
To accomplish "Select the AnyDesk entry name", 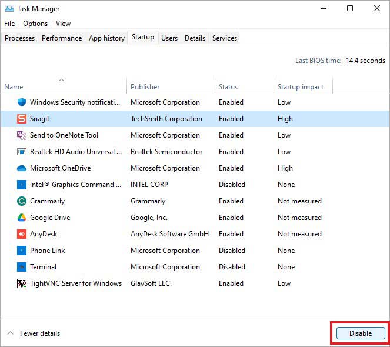I will (x=44, y=234).
